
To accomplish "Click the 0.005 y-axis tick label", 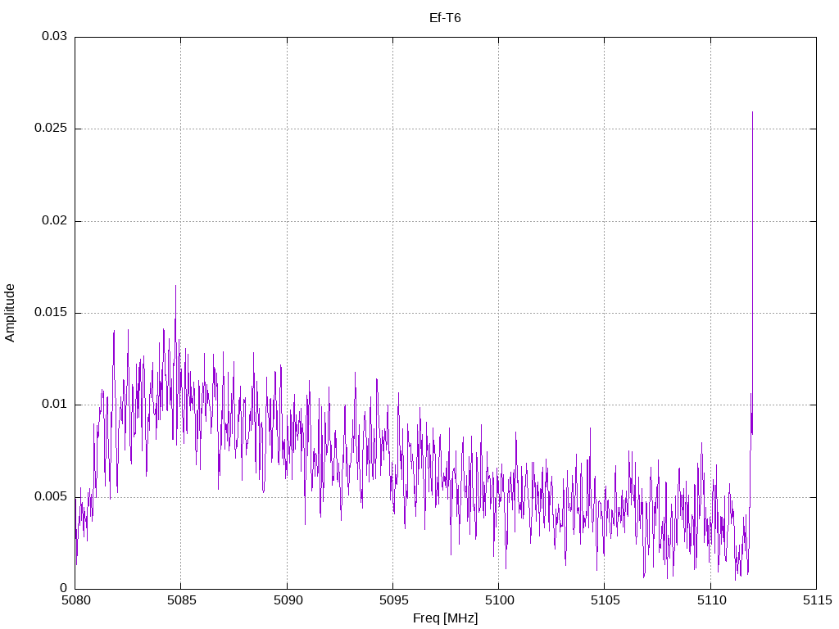I will 51,496.
